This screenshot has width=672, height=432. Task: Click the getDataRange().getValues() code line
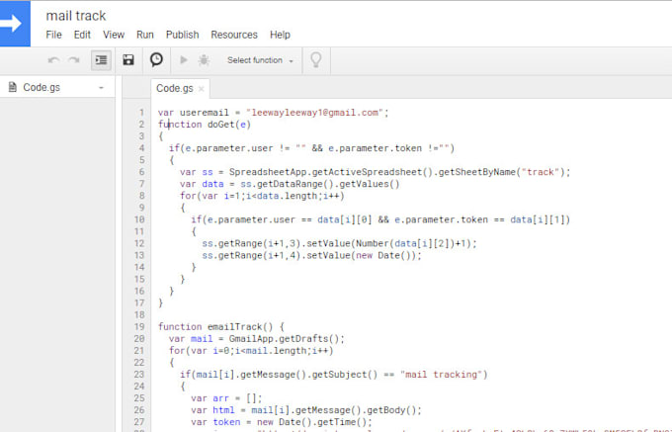tap(290, 184)
